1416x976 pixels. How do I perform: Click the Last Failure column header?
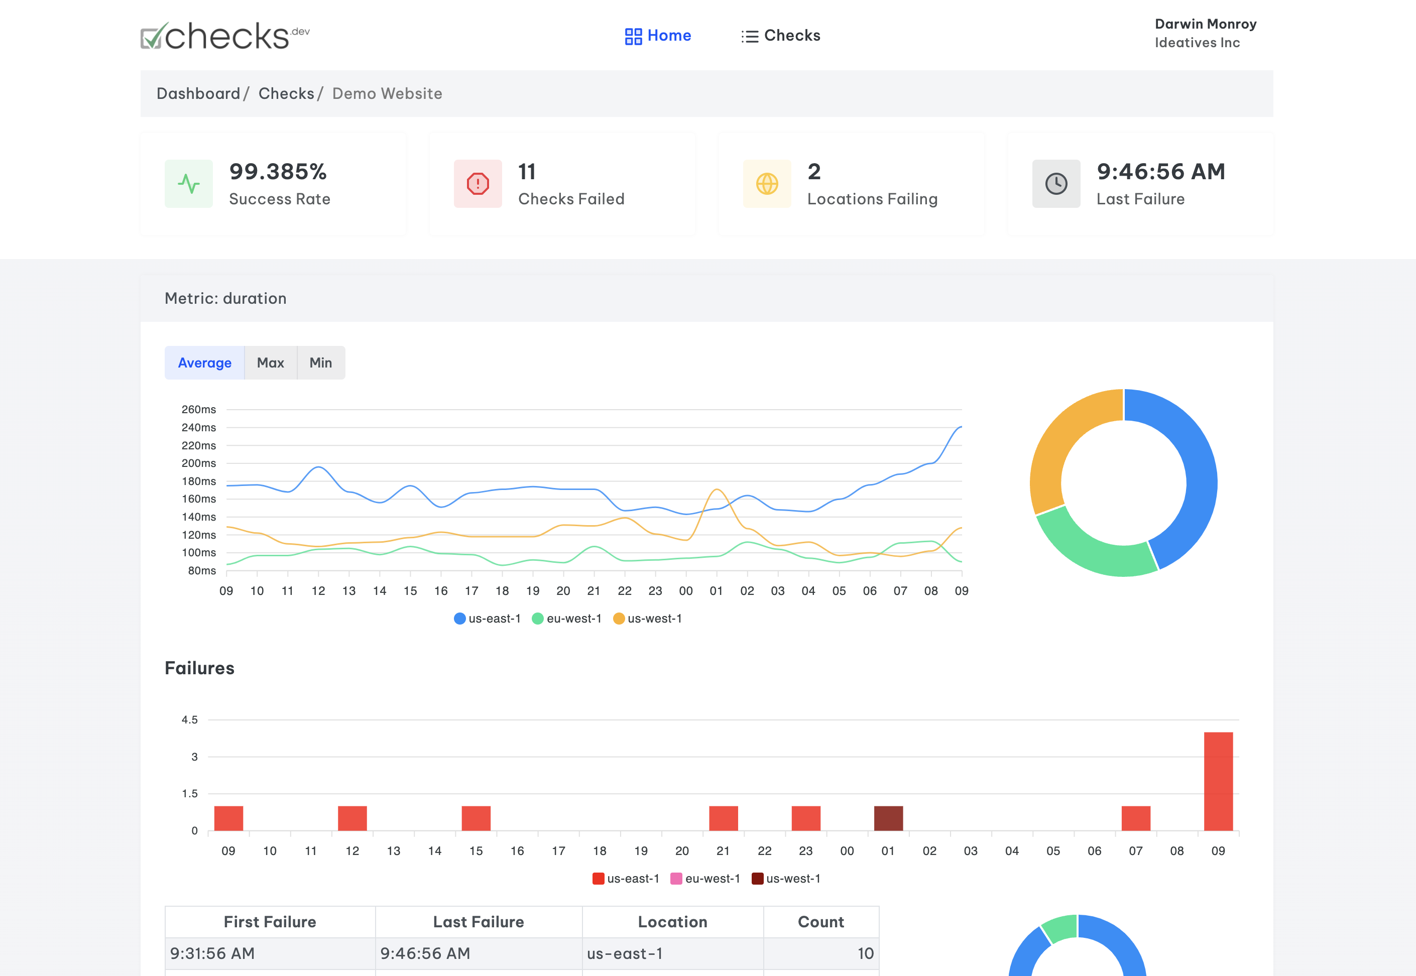click(479, 922)
